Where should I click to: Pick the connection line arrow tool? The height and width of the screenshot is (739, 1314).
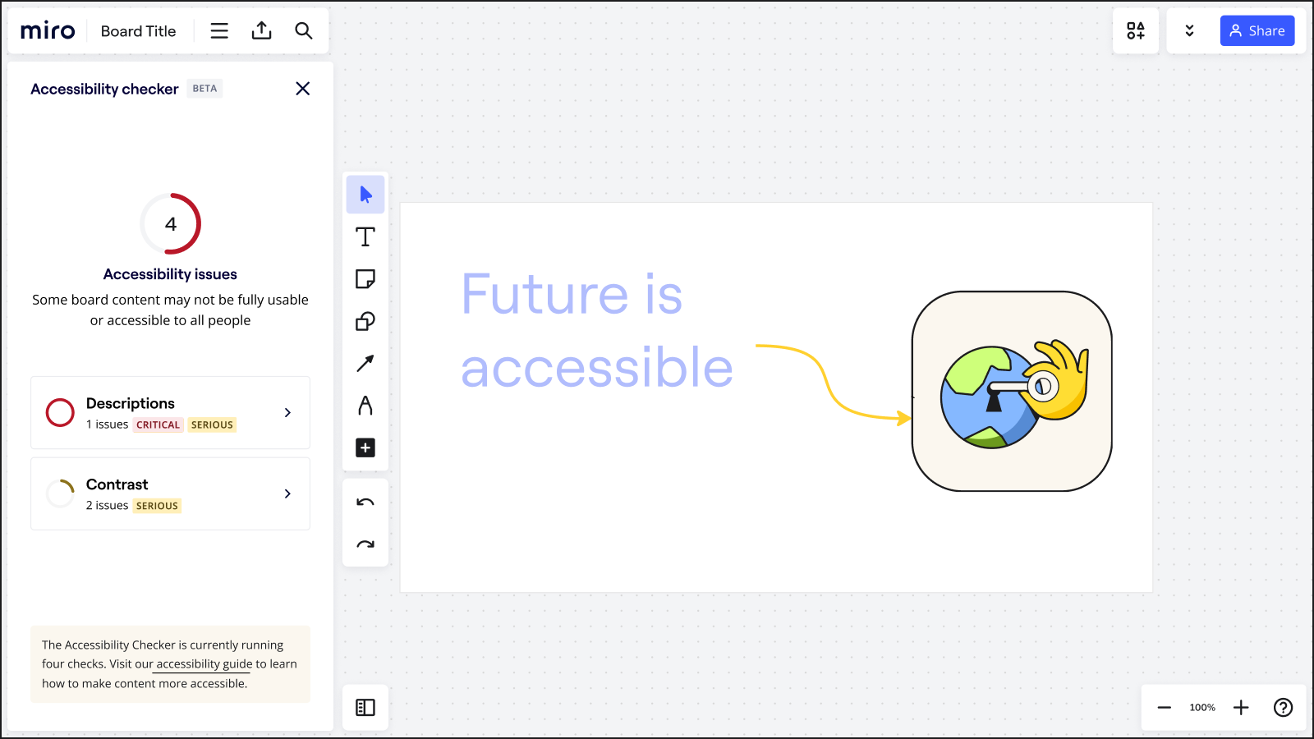(x=365, y=363)
